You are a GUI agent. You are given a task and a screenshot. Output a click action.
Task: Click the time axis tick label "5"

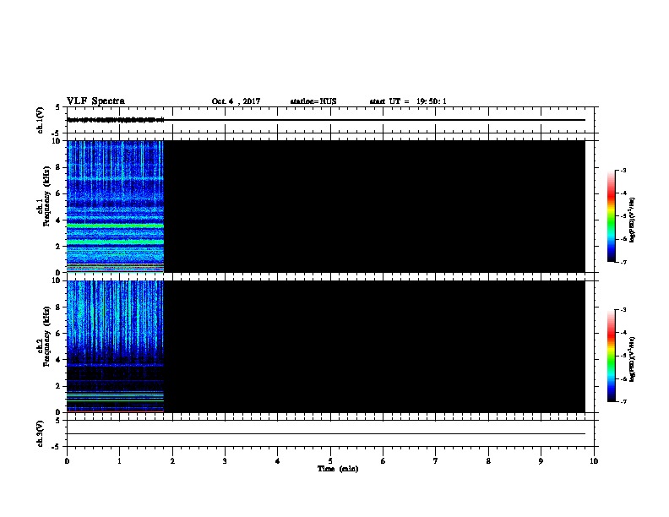pyautogui.click(x=330, y=461)
